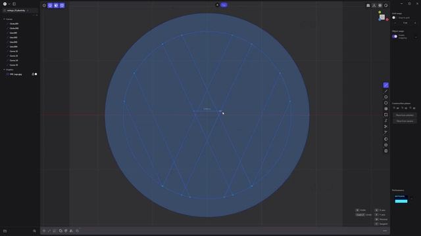The width and height of the screenshot is (421, 236).
Task: Select the last Curve item in outliner
Action: coord(14,65)
